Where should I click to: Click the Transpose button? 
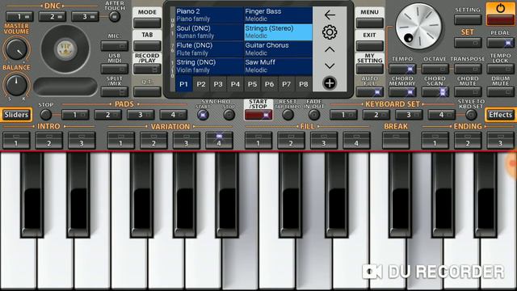pos(468,69)
